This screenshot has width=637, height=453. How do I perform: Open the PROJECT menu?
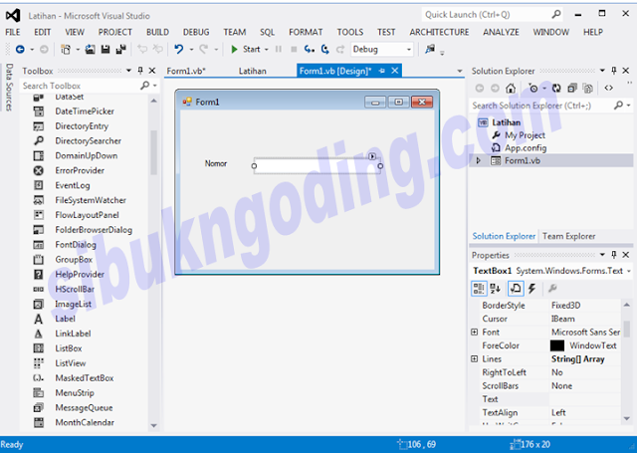click(115, 32)
